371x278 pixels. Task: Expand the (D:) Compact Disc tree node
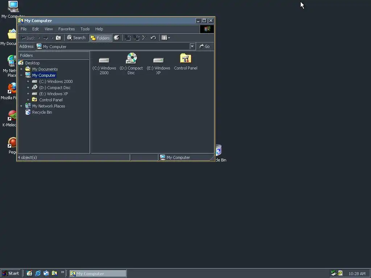coord(28,88)
